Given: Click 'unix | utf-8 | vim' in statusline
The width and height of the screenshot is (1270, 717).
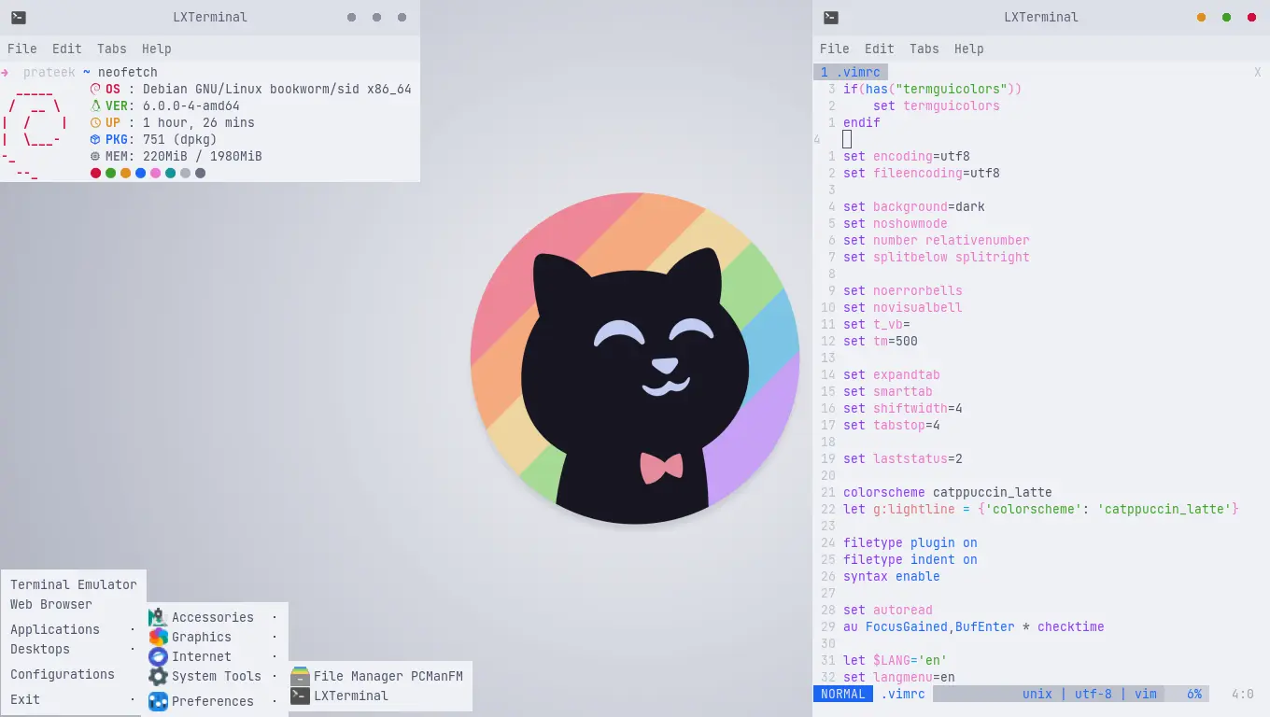Looking at the screenshot, I should tap(1090, 694).
